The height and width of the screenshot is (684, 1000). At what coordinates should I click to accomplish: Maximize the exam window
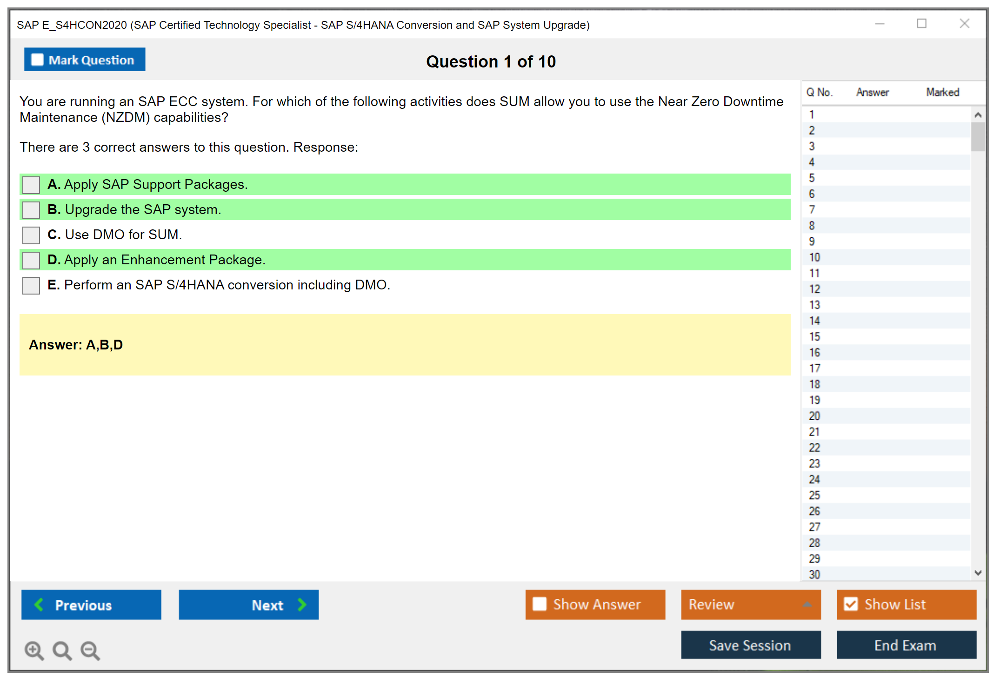[921, 24]
